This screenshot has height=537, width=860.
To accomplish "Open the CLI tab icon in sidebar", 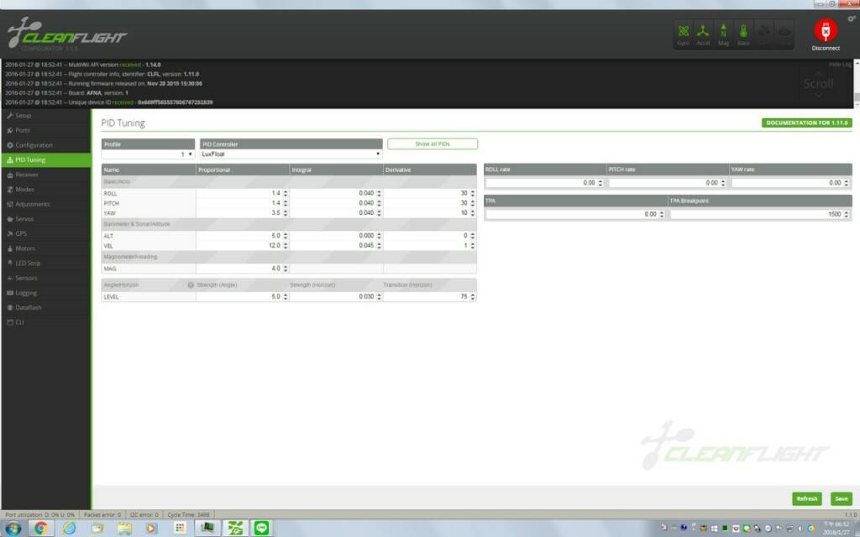I will 10,323.
